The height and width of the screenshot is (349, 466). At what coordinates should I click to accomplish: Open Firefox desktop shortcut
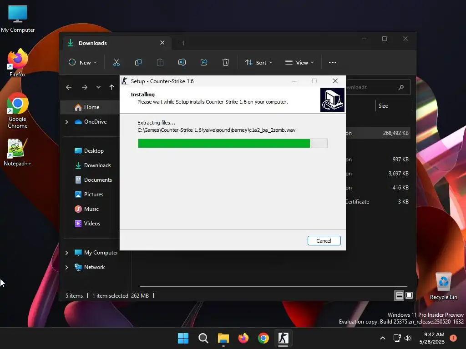18,63
